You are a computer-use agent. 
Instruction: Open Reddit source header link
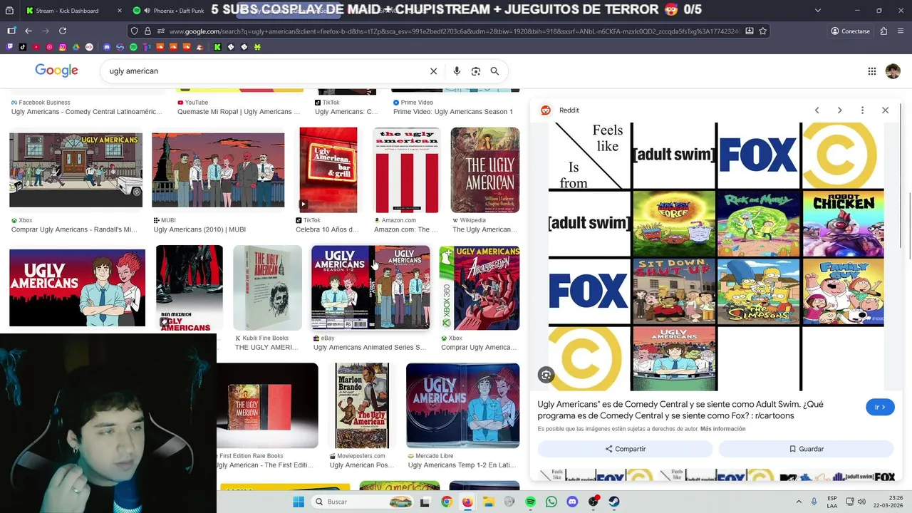(560, 110)
